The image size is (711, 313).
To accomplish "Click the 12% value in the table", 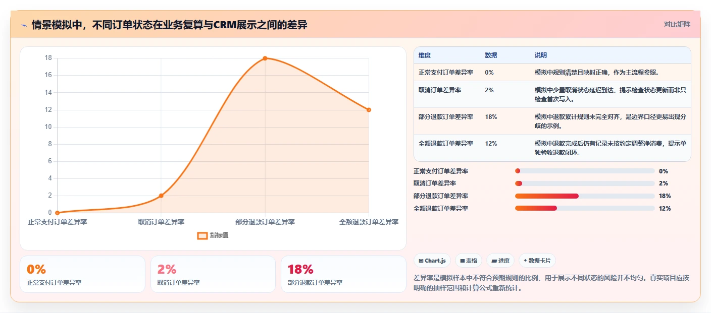I will click(x=491, y=144).
